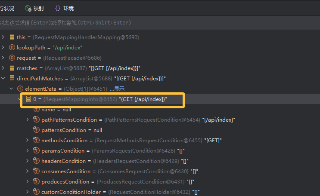Expand the matches ArrayList node

3,68
